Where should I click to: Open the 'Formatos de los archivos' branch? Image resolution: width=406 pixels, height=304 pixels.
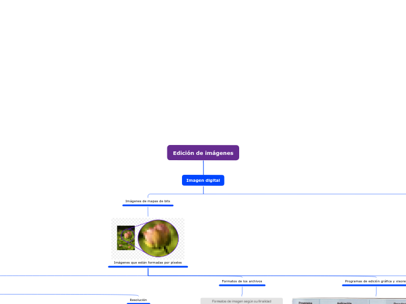point(242,281)
